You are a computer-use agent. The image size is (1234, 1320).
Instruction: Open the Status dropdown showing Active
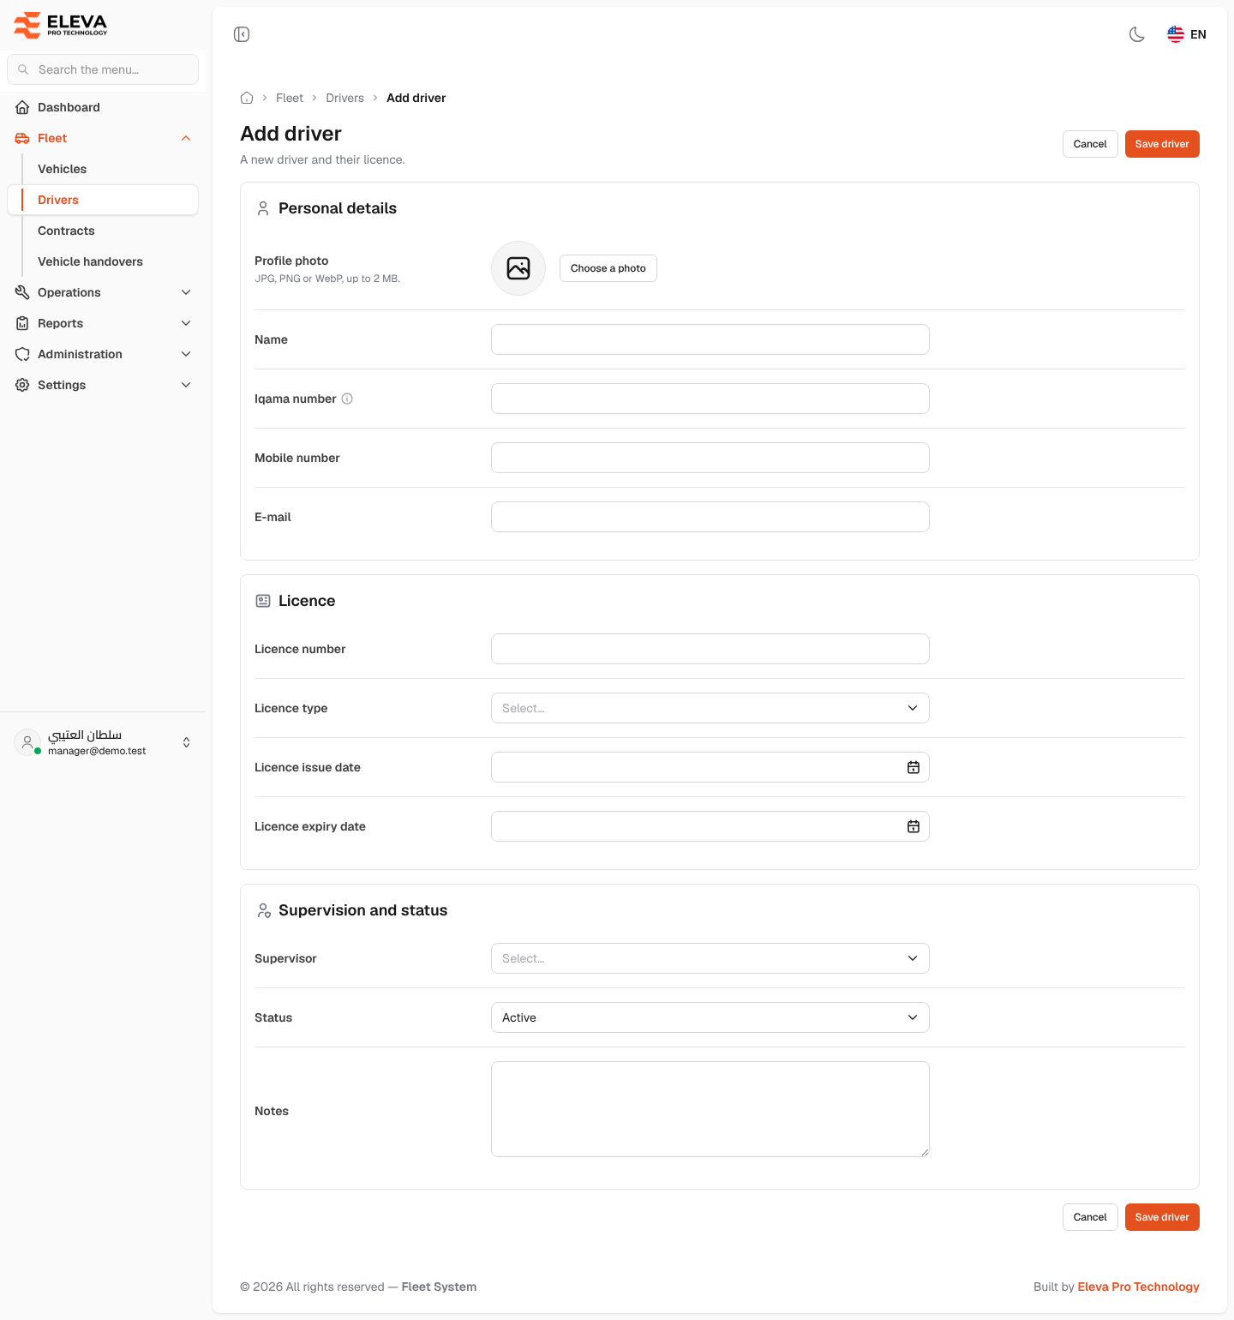[x=710, y=1017]
